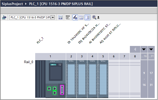Select slot header 3
This screenshot has width=158, height=100.
[82, 56]
